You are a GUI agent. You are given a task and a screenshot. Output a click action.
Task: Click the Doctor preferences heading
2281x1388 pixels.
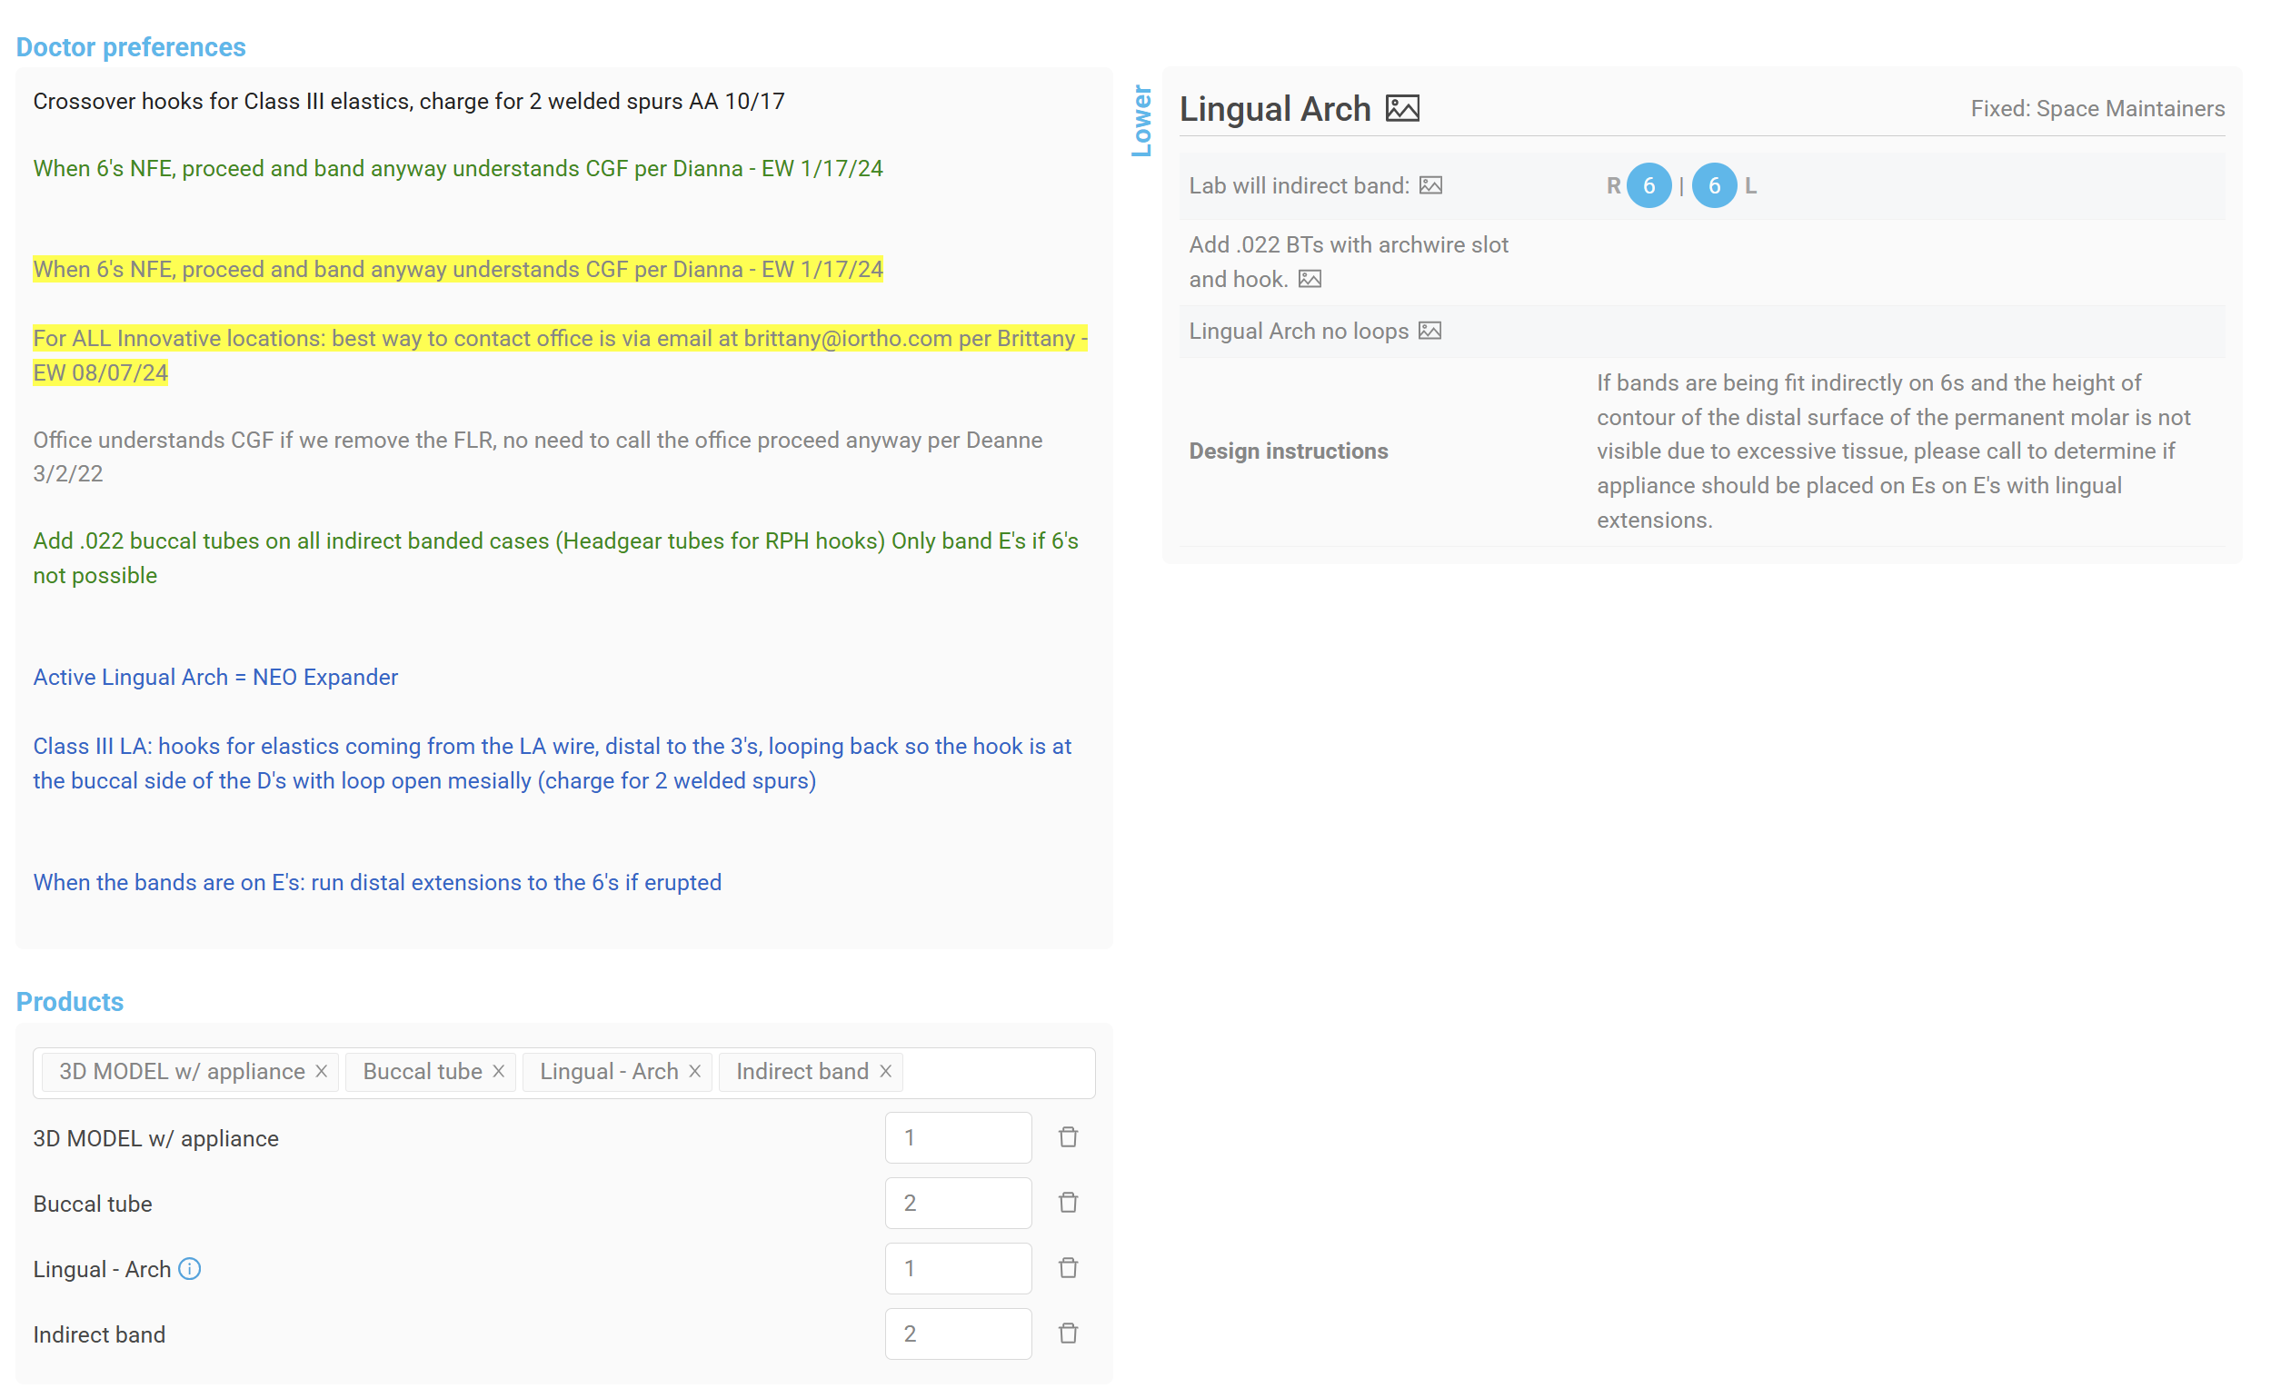(131, 47)
